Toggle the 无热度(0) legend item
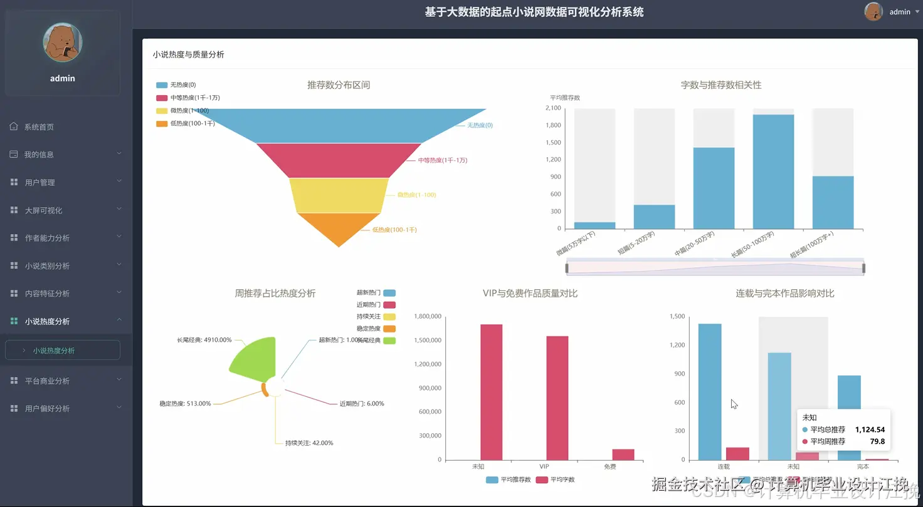Image resolution: width=923 pixels, height=507 pixels. [x=176, y=84]
